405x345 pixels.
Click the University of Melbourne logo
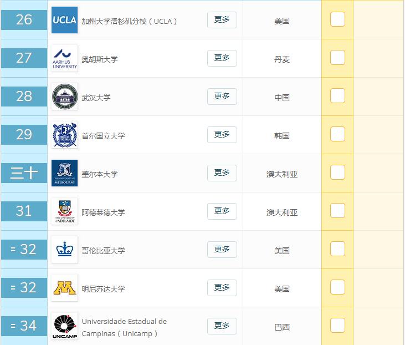tap(64, 174)
